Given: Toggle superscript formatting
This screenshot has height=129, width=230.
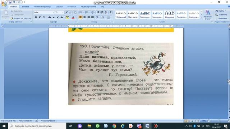Looking at the screenshot, I should pos(57,17).
